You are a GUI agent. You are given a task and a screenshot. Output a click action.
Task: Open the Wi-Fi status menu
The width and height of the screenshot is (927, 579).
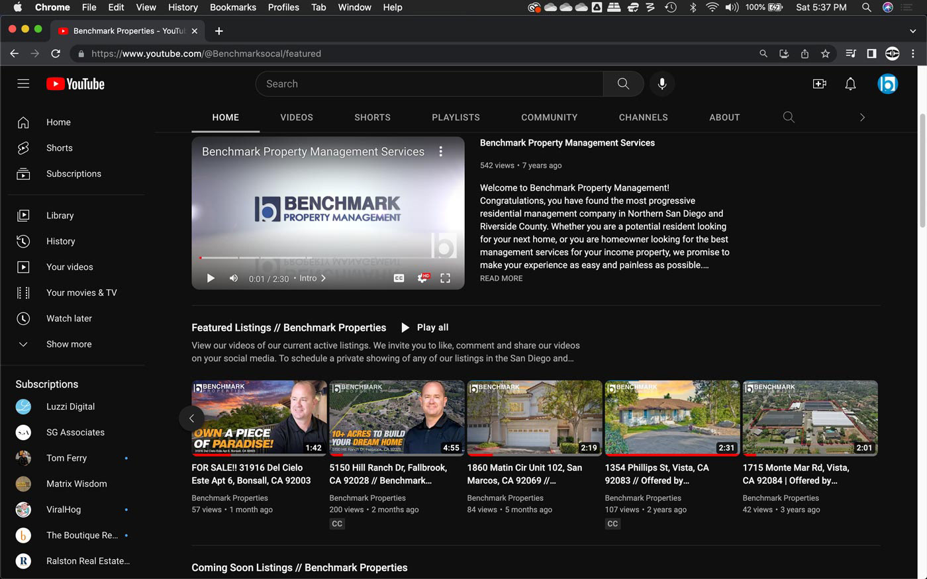coord(712,7)
